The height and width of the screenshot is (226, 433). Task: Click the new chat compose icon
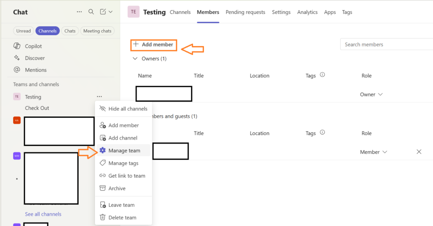tap(103, 12)
